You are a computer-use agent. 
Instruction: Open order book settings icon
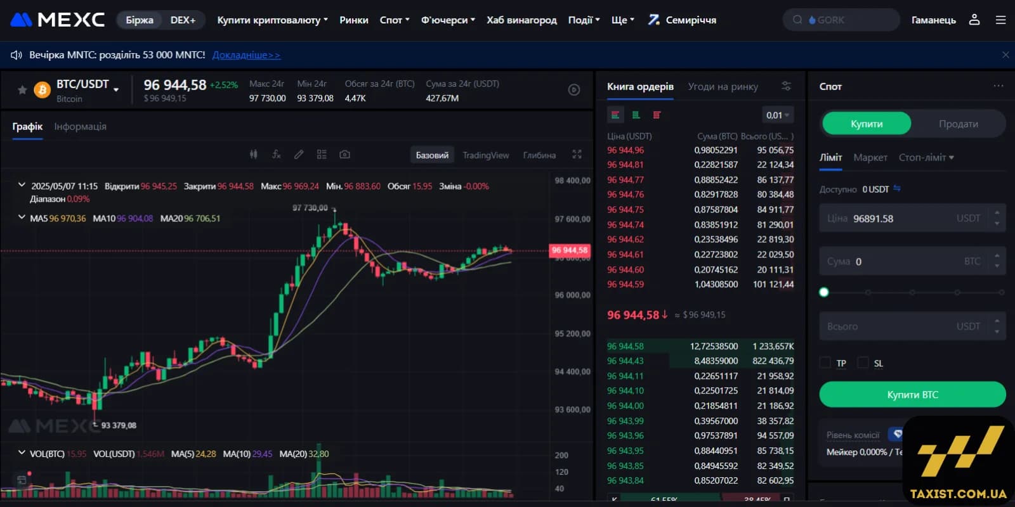click(x=786, y=86)
